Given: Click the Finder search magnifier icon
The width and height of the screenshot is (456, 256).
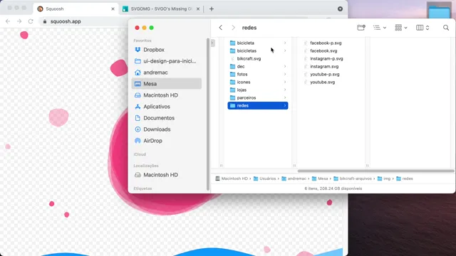Looking at the screenshot, I should pos(446,28).
